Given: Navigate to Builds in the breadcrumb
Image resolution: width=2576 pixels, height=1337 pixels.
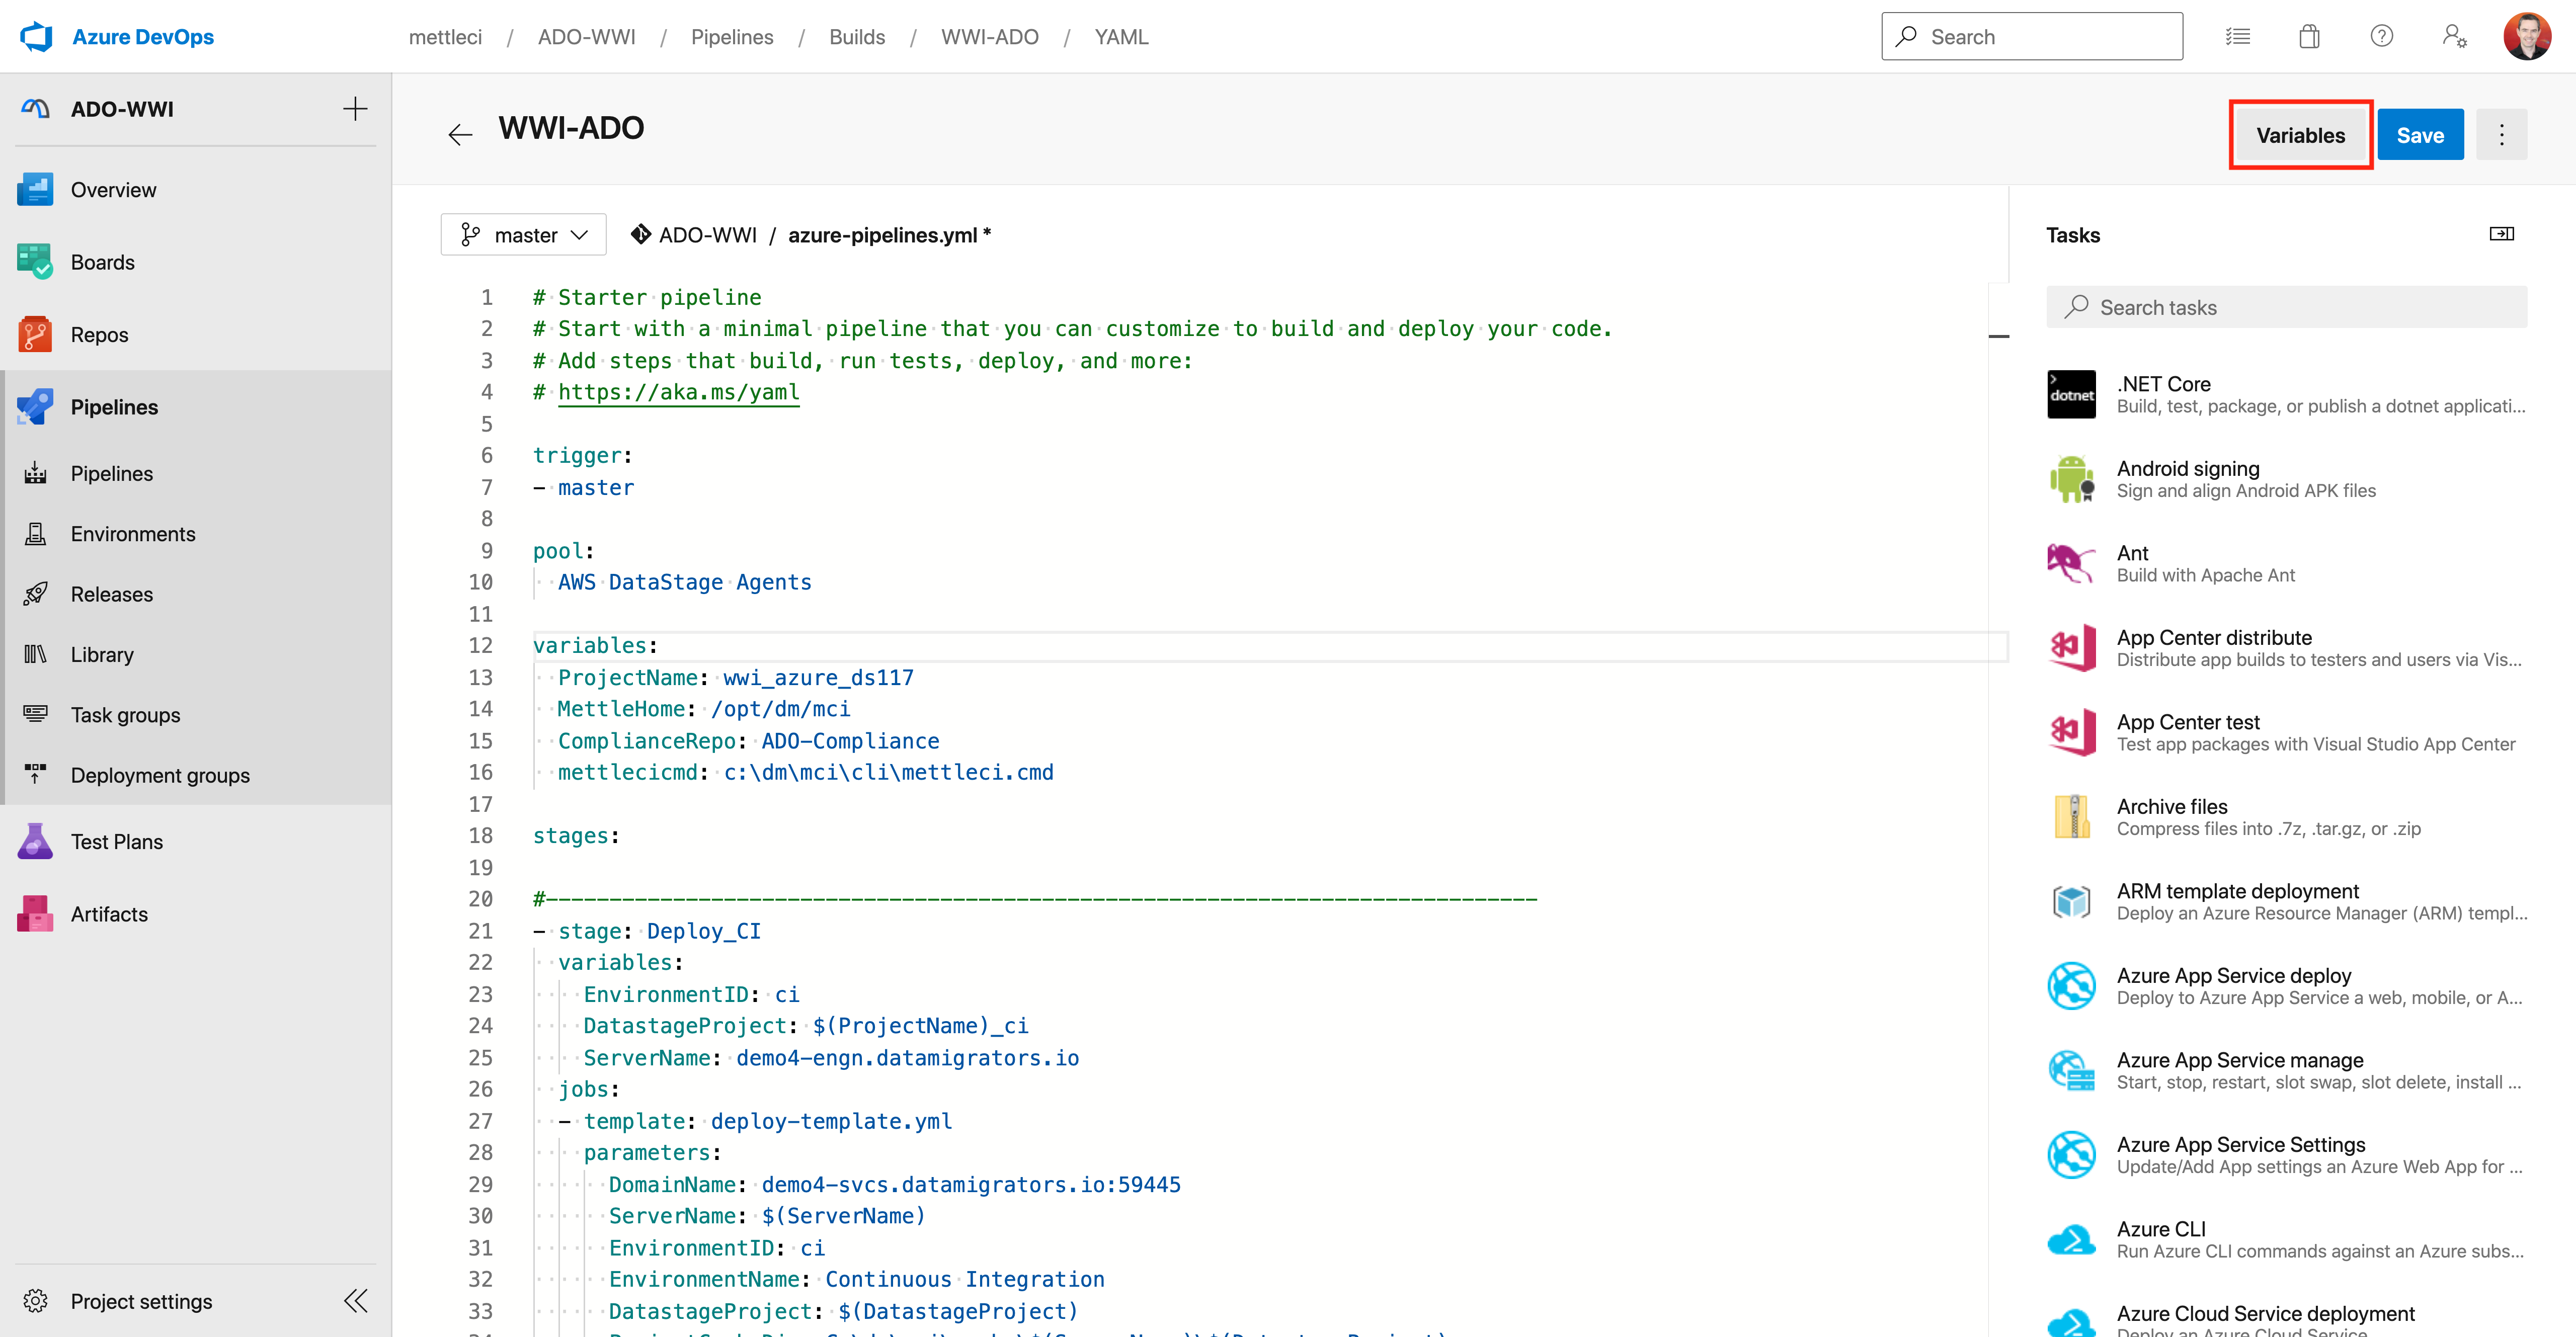Looking at the screenshot, I should click(856, 36).
